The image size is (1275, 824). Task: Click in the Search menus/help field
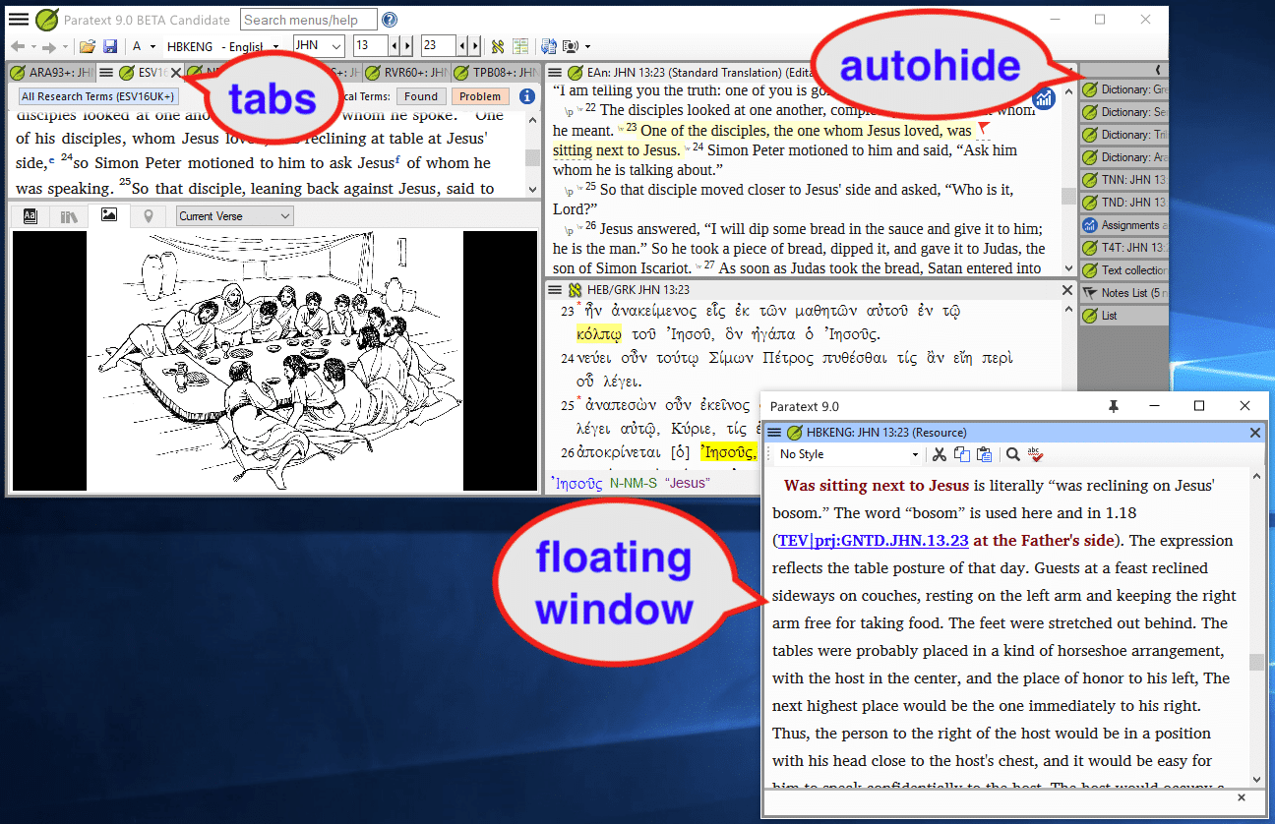coord(308,20)
